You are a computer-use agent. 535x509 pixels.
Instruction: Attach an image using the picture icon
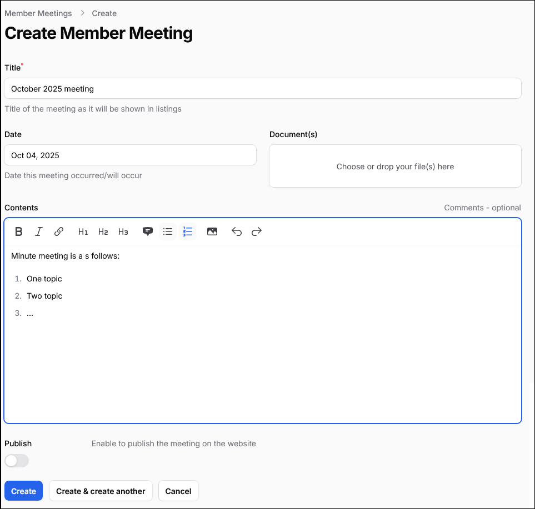(x=212, y=231)
